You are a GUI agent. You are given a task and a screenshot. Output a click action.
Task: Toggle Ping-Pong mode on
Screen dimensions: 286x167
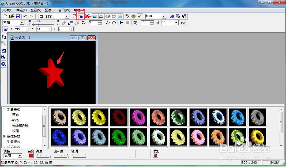(108, 23)
